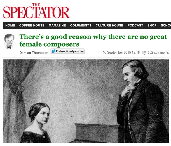Follow @holysmoke on Twitter

(68, 51)
